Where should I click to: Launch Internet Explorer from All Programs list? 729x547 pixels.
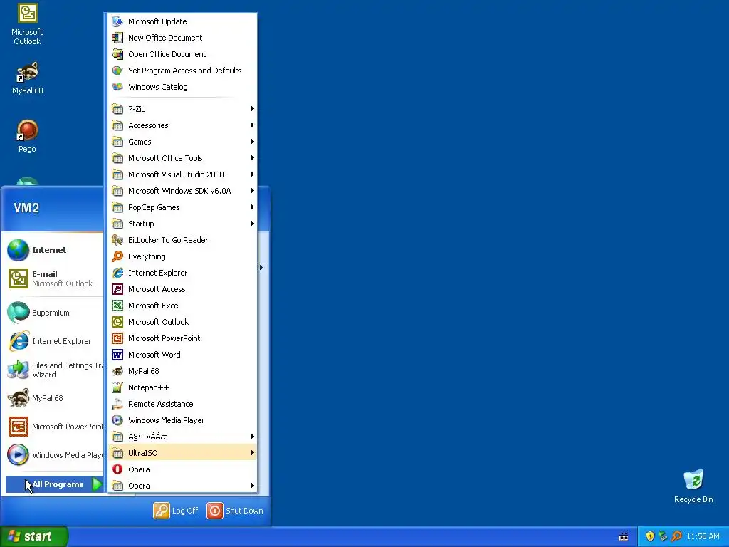(x=182, y=273)
